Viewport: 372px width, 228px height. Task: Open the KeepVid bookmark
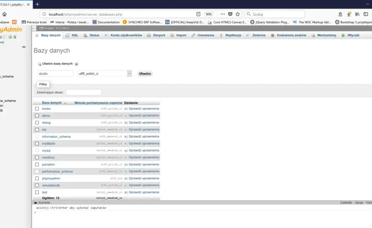(x=185, y=22)
